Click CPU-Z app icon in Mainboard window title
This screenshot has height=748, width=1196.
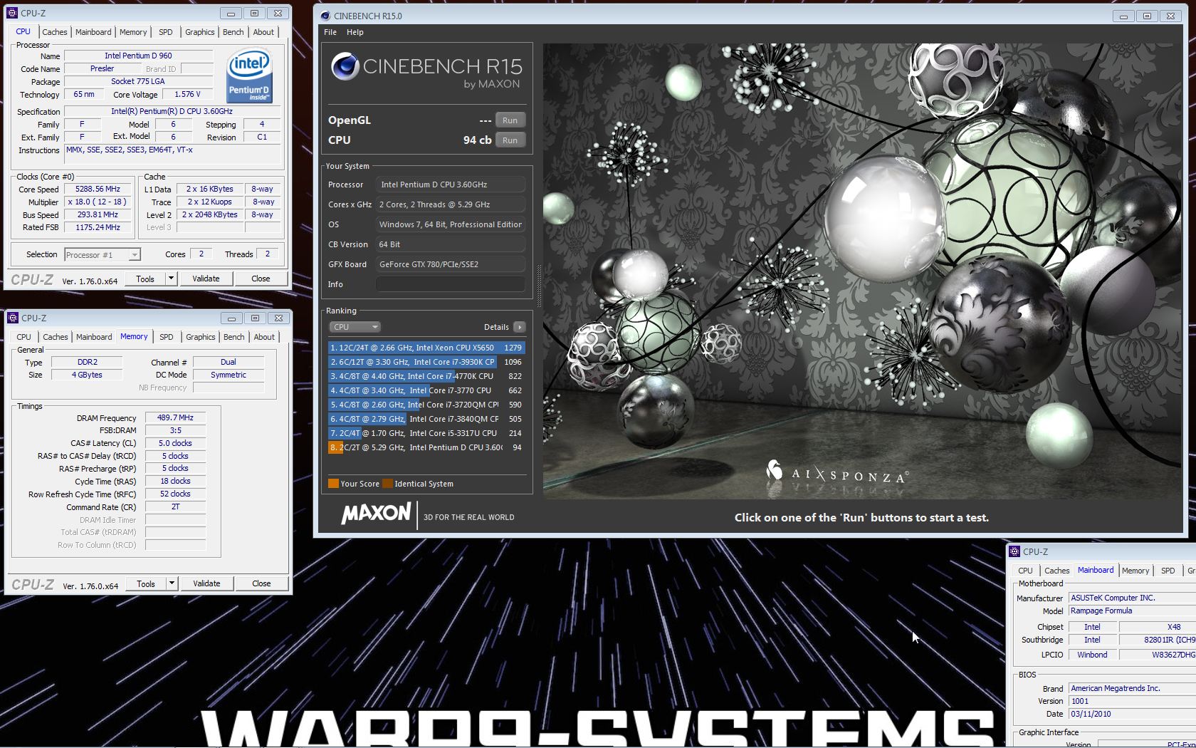click(x=1014, y=551)
